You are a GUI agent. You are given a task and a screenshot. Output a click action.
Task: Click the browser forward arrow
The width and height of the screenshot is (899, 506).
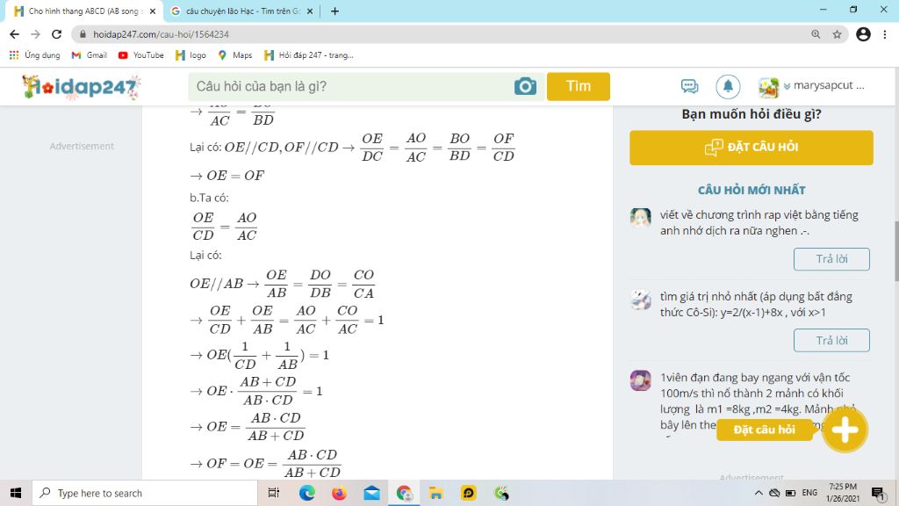(x=35, y=34)
